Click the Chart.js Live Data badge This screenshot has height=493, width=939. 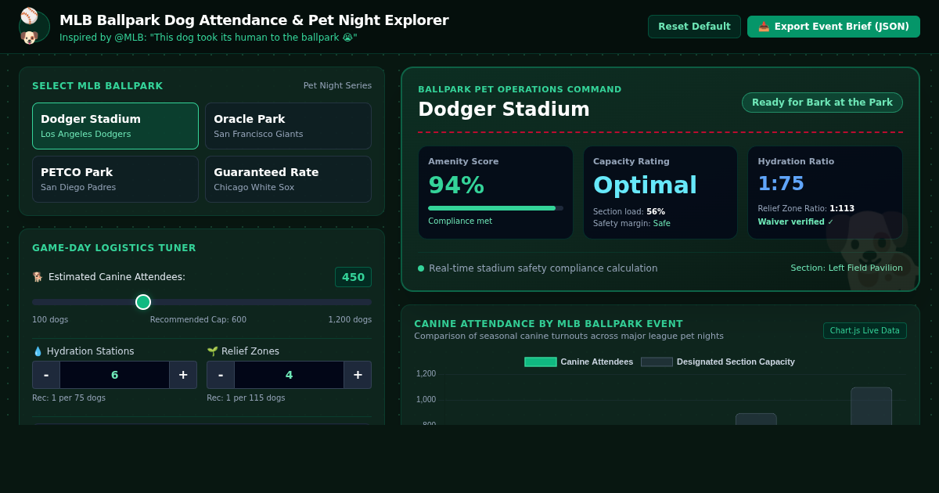pos(865,330)
